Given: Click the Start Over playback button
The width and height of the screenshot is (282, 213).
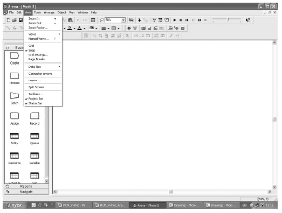Looking at the screenshot, I should (x=200, y=20).
